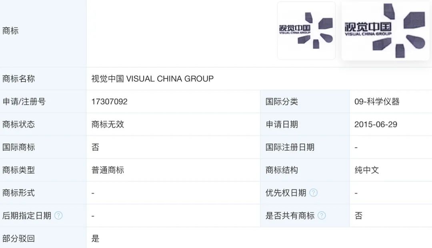Click the 商标无效 status value
The width and height of the screenshot is (432, 248).
(108, 125)
